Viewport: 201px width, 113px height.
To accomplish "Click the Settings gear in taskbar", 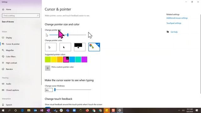I will click(x=120, y=110).
